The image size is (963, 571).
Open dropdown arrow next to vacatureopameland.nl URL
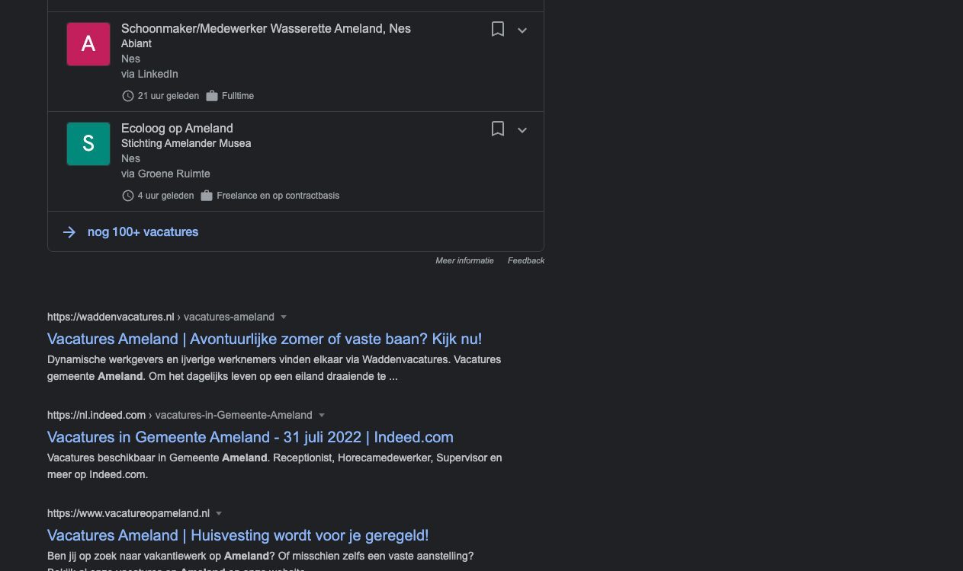pyautogui.click(x=219, y=513)
